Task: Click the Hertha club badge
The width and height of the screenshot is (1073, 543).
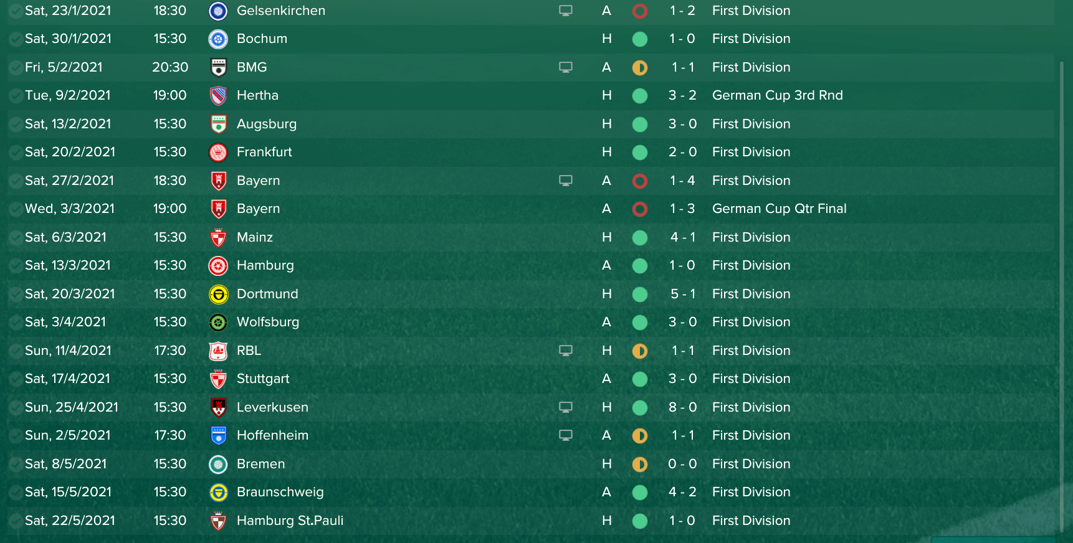Action: tap(218, 96)
